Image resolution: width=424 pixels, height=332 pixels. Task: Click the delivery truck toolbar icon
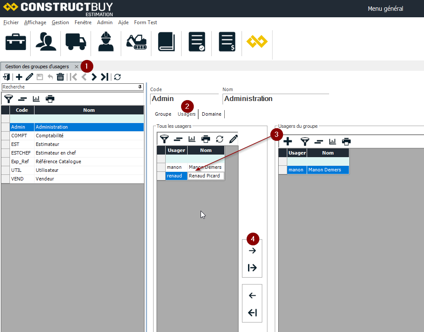coord(76,42)
